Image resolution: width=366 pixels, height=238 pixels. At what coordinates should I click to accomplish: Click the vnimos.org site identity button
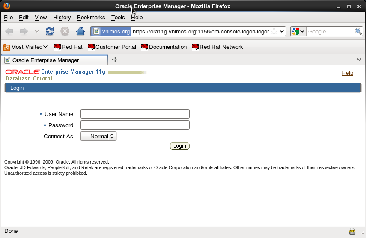111,31
